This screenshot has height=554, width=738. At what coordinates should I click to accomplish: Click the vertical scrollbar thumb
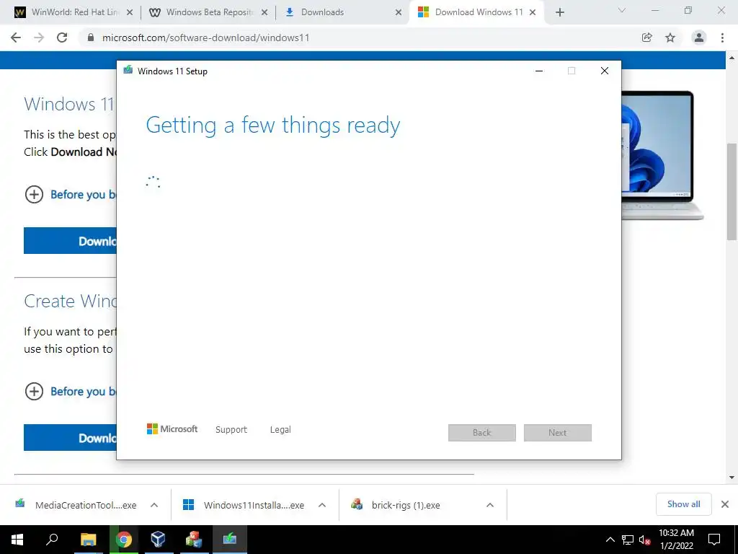coord(732,190)
